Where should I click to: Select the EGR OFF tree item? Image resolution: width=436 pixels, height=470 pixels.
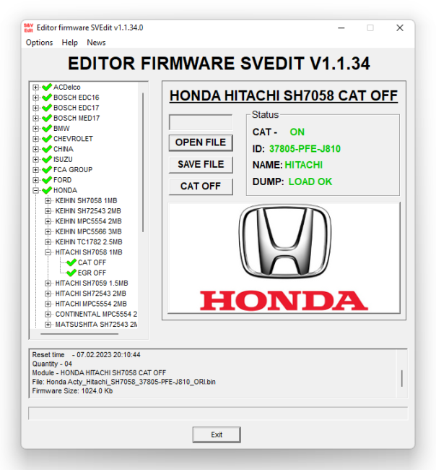coord(92,273)
